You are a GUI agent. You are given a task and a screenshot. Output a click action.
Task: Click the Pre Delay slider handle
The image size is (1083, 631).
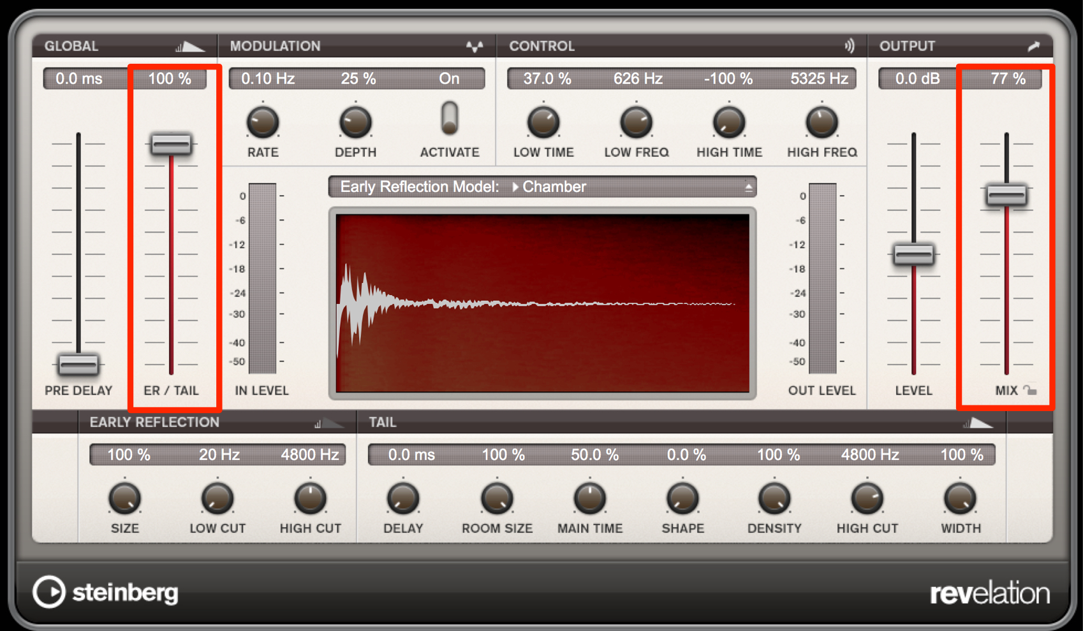(78, 365)
